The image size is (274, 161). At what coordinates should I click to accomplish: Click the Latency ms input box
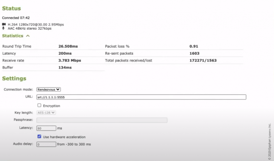pos(46,128)
